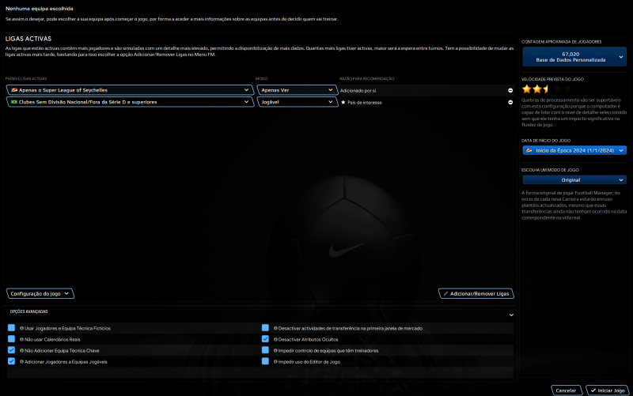Image resolution: width=633 pixels, height=396 pixels.
Task: Click info icon beside Desactivar Atributos Ocultos
Action: [275, 340]
